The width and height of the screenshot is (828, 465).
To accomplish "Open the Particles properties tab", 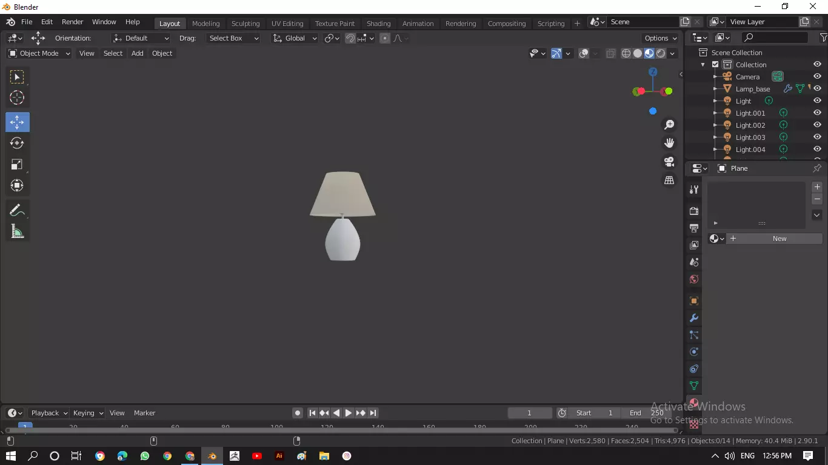I will click(694, 335).
